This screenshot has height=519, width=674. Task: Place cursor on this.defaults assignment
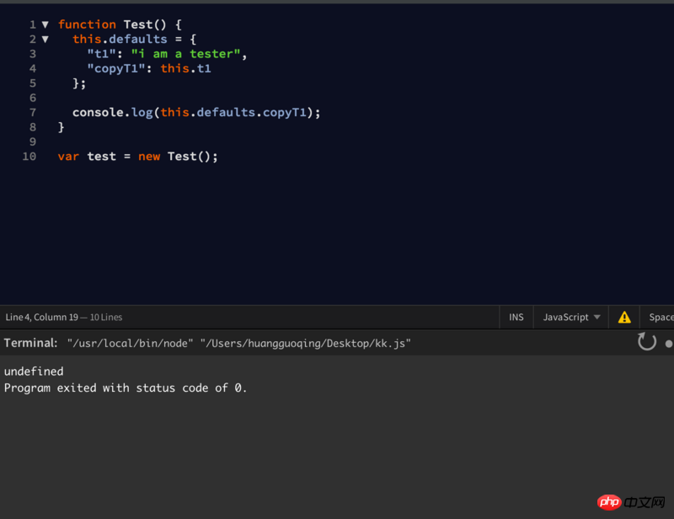coord(134,39)
